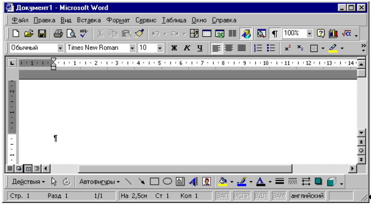The height and width of the screenshot is (204, 371).
Task: Switch to Normal view button
Action: pyautogui.click(x=10, y=169)
